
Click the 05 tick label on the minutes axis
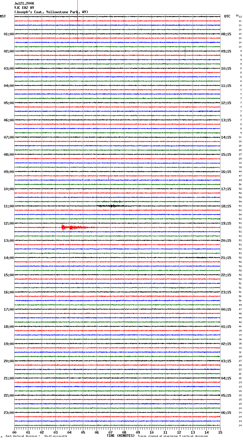click(x=83, y=432)
